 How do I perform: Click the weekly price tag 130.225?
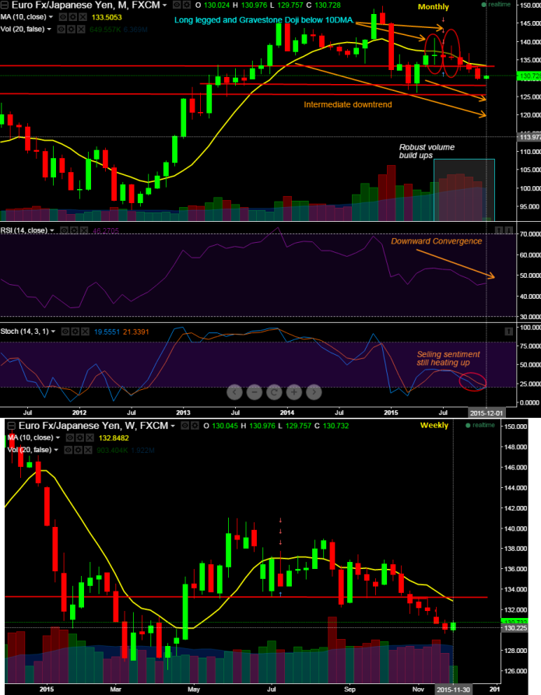[x=515, y=628]
